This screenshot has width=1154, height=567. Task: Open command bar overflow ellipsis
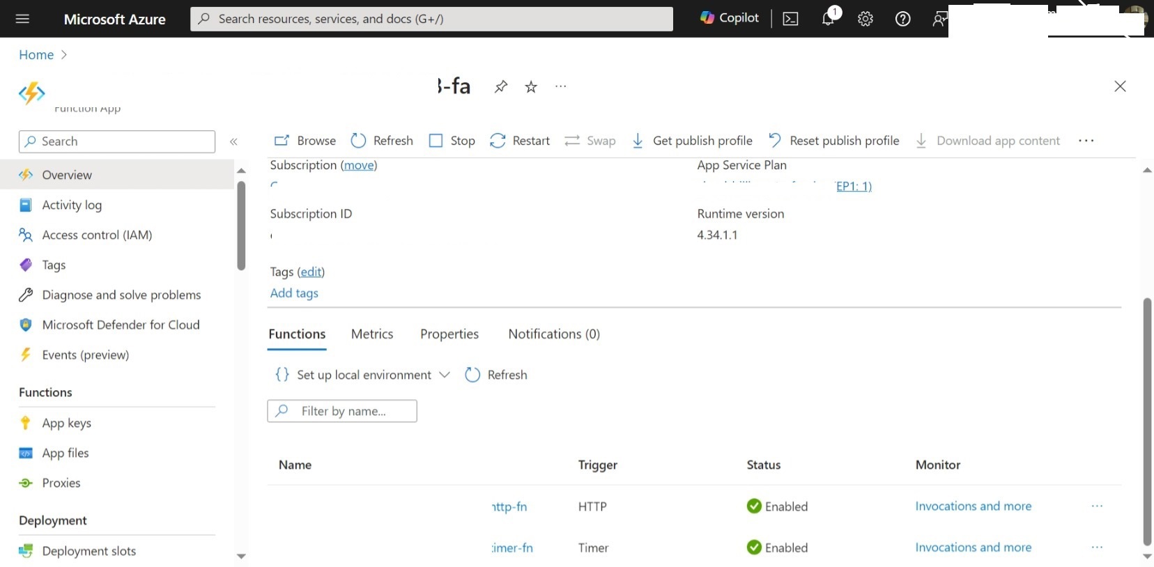pyautogui.click(x=1086, y=141)
